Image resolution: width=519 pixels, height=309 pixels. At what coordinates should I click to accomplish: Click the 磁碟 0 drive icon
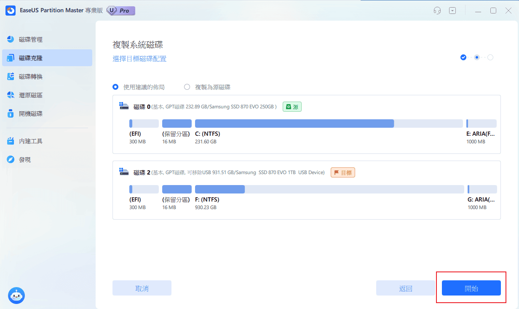pyautogui.click(x=124, y=106)
